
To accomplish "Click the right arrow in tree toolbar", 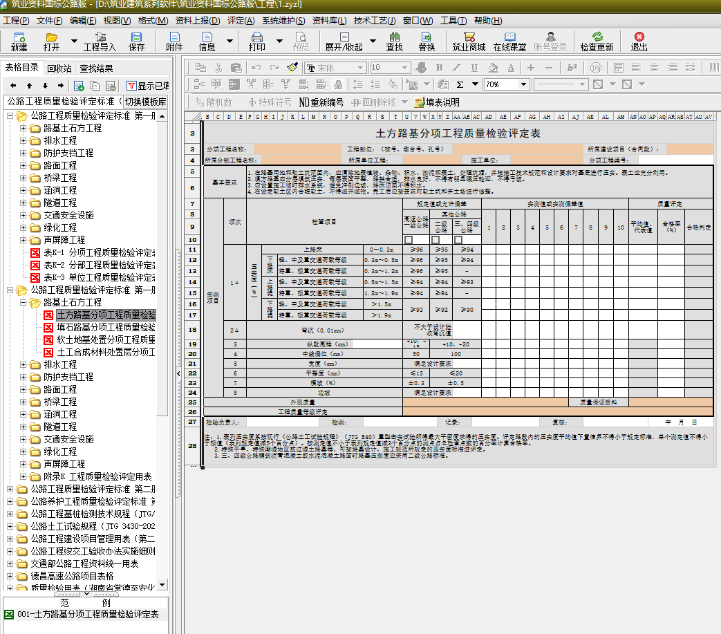I will point(61,86).
